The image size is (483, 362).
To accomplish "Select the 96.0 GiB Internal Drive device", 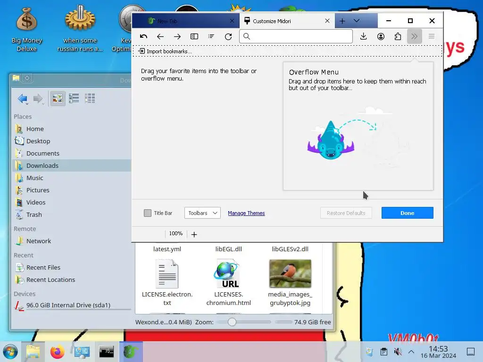I will click(72, 305).
